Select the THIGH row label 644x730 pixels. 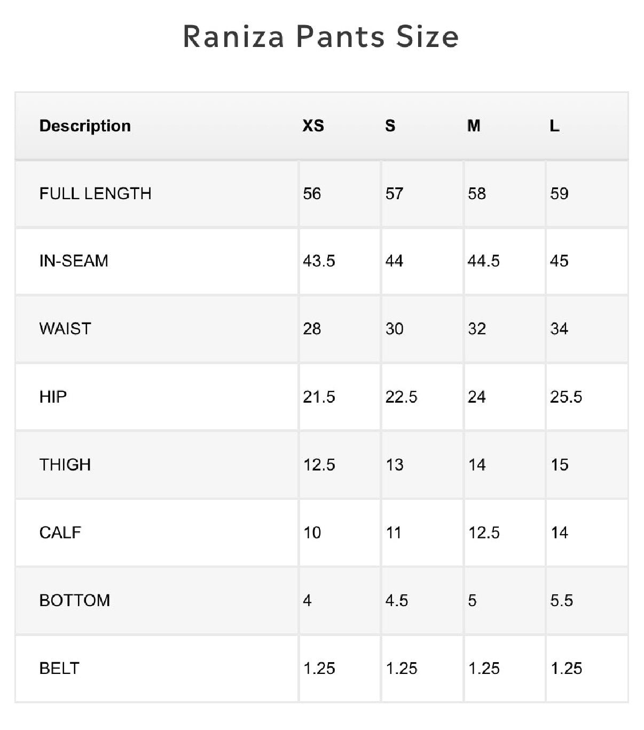(x=65, y=465)
